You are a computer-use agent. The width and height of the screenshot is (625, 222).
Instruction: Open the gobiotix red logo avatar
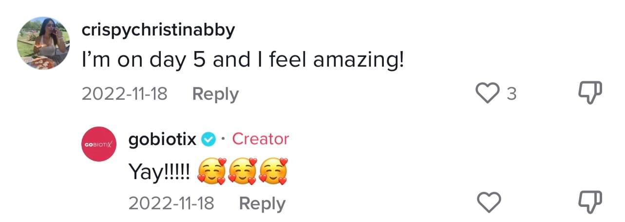98,145
